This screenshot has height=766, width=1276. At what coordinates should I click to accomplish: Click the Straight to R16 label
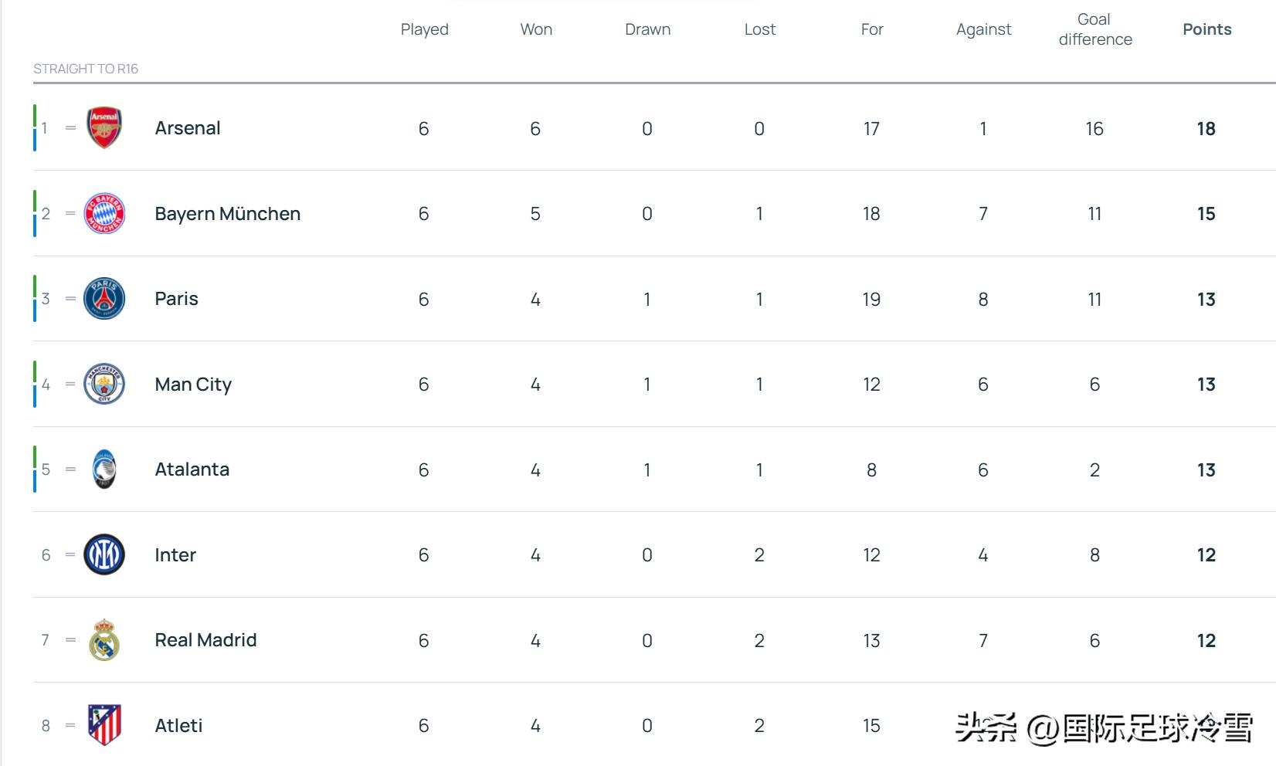[x=86, y=69]
